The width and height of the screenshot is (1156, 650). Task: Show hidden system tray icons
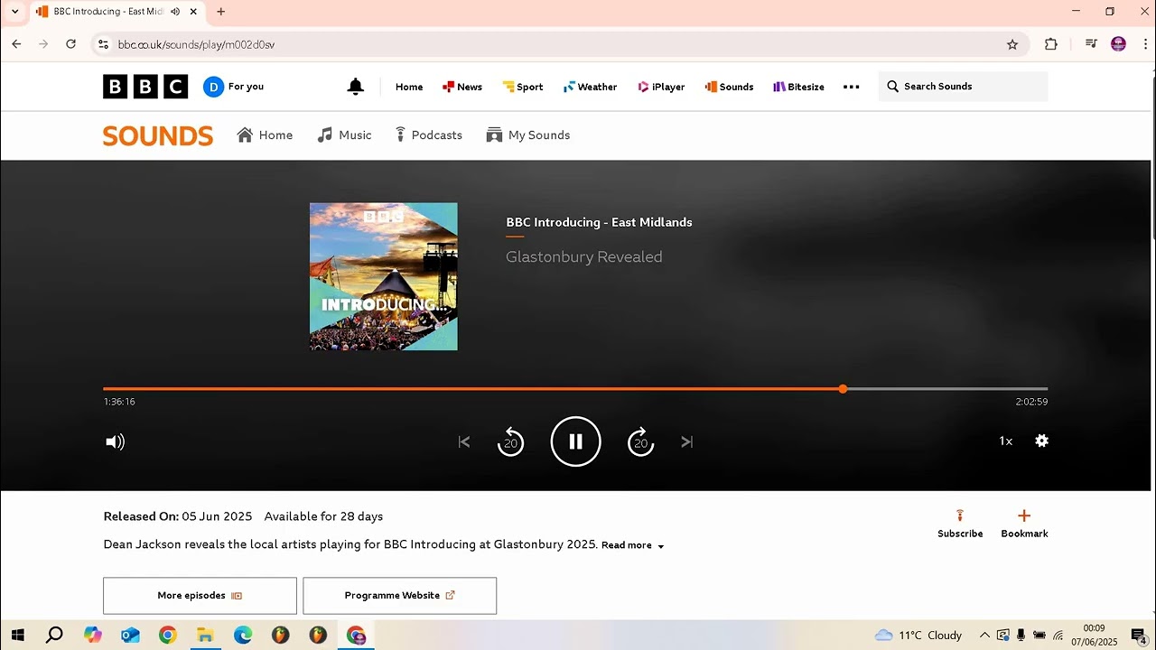pos(984,636)
